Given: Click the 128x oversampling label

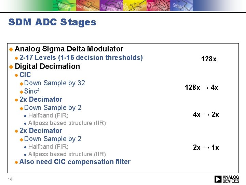Looking at the screenshot, I should point(208,59).
